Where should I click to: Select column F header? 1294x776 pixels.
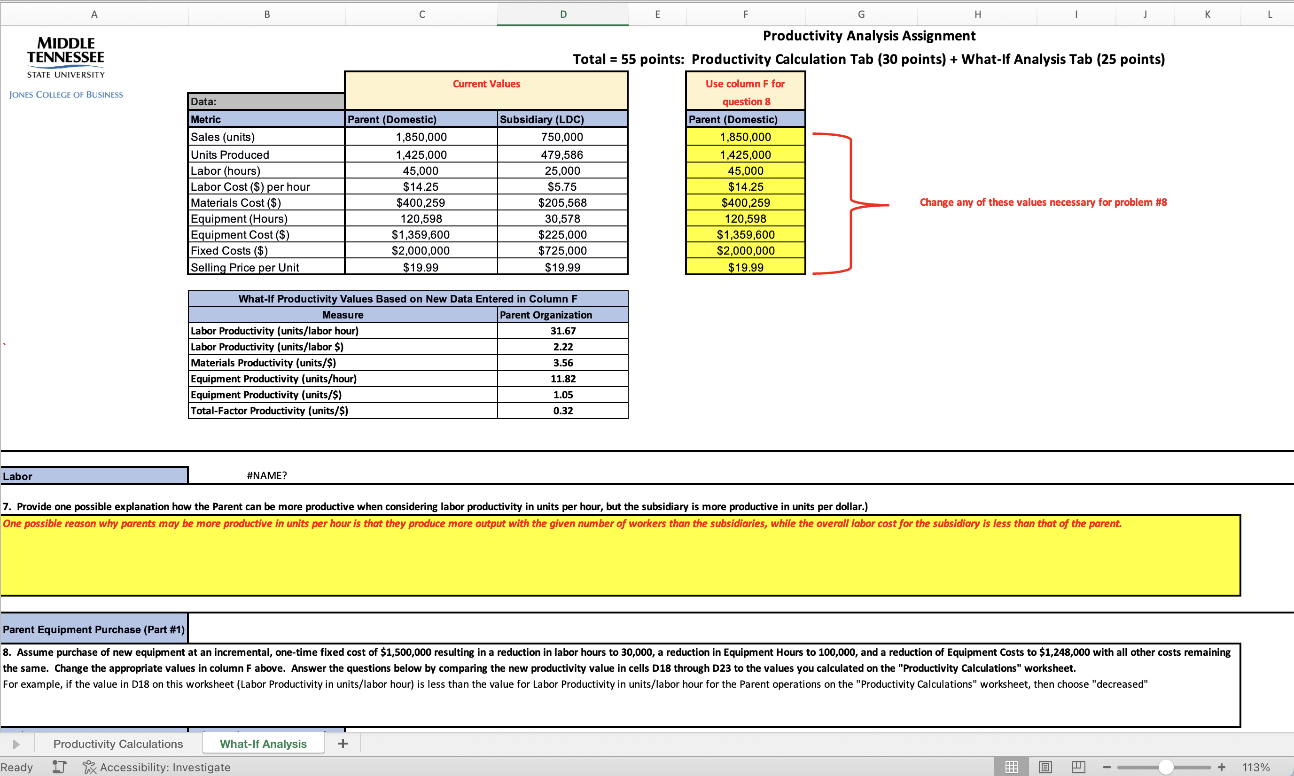pyautogui.click(x=745, y=14)
